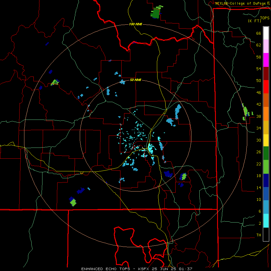Click the 58 legend label
This screenshot has width=271, height=271.
pos(259,57)
